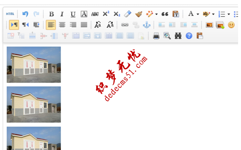Screen dimensions: 241x150
Task: Open multiple image upload dialog
Action: click(x=220, y=25)
